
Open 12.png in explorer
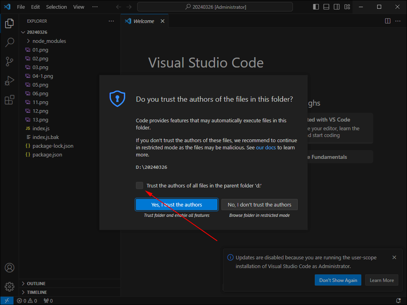(x=70, y=111)
